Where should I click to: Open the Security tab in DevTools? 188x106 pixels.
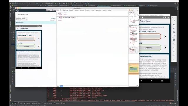(x=105, y=10)
